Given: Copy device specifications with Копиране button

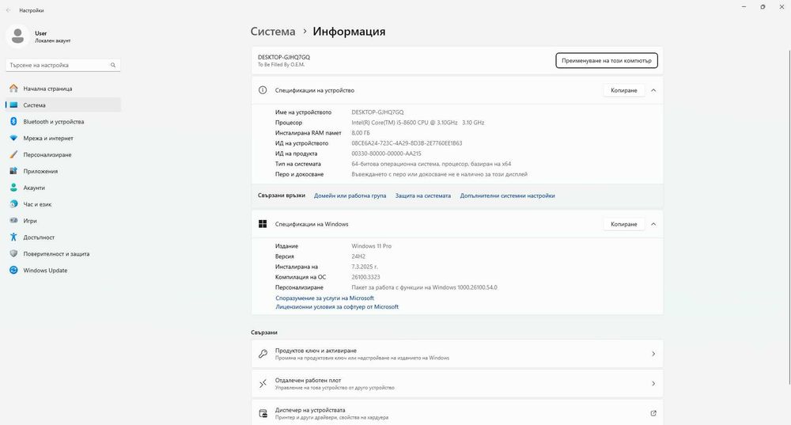Looking at the screenshot, I should tap(624, 90).
